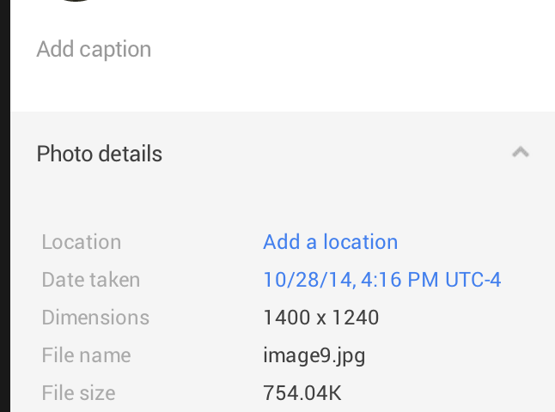Click the empty space in the Photo details header row
The image size is (555, 412).
pos(336,154)
